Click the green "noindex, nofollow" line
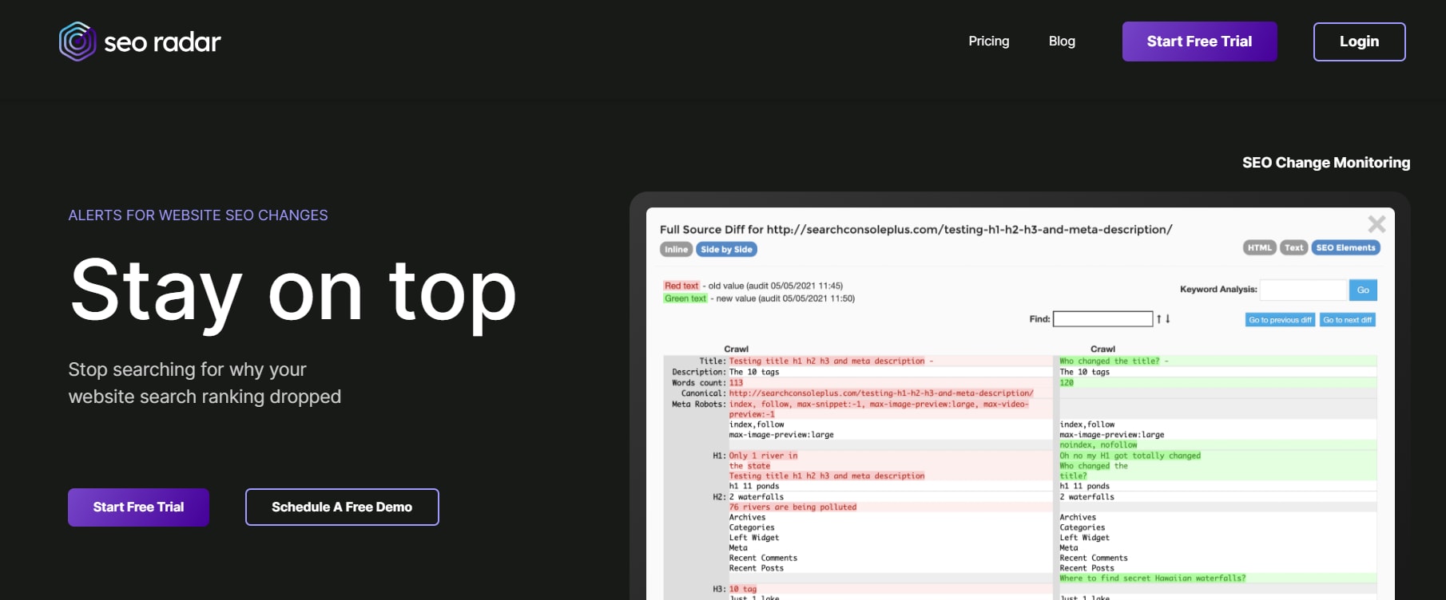The image size is (1446, 600). pos(1098,445)
